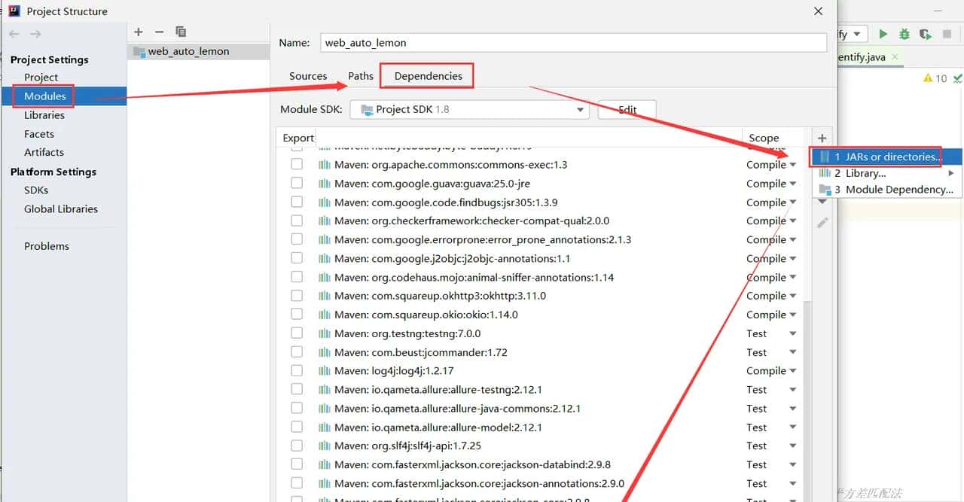Click the Debug bug icon
Image resolution: width=964 pixels, height=502 pixels.
point(903,34)
